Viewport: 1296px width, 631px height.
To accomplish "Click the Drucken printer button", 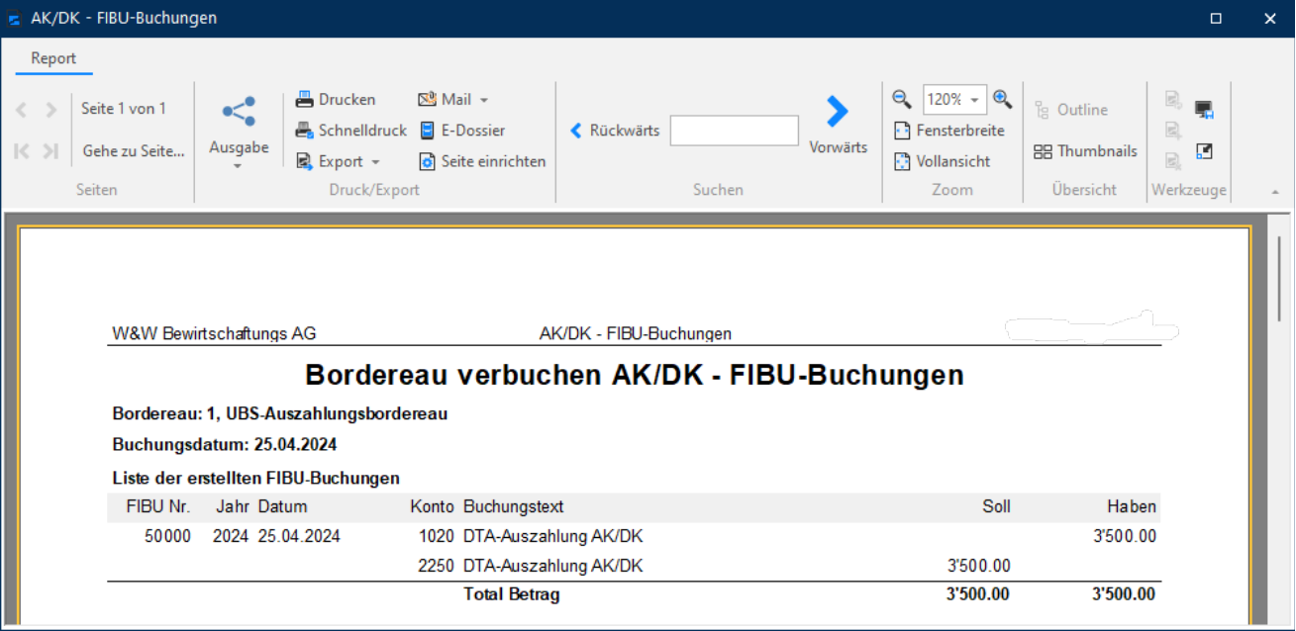I will tap(336, 99).
